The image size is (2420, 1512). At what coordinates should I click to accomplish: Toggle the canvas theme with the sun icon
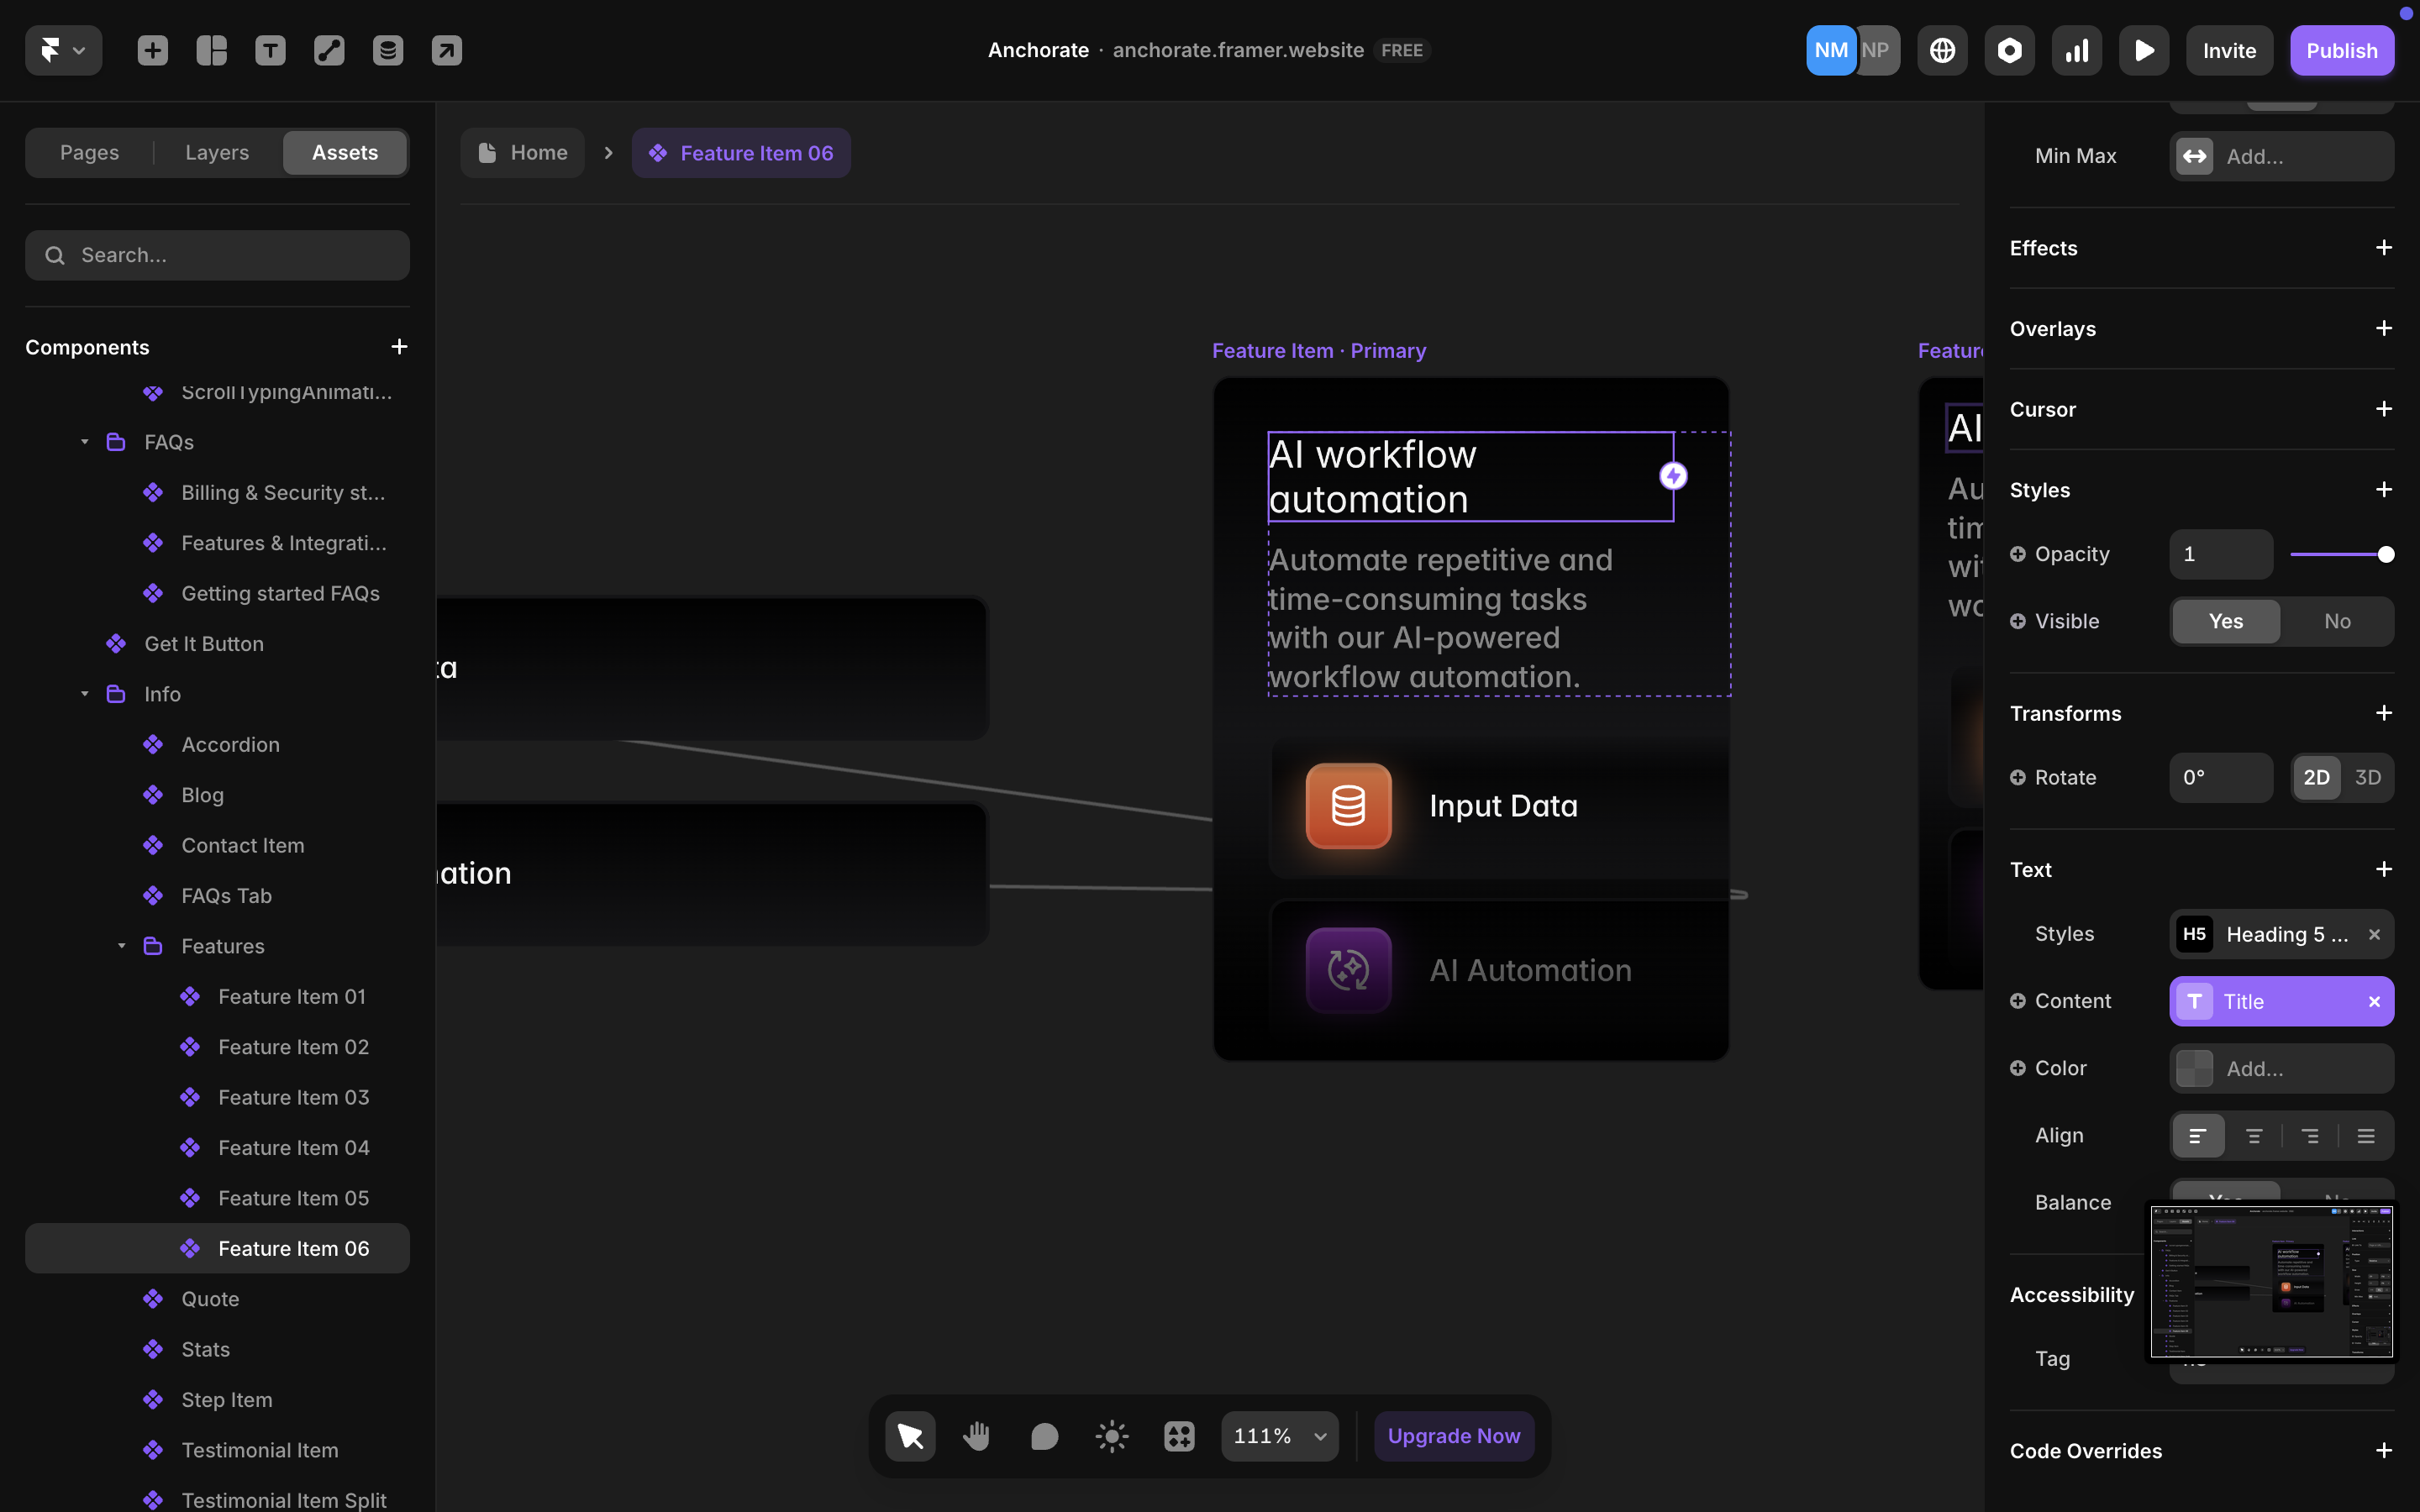click(x=1111, y=1435)
